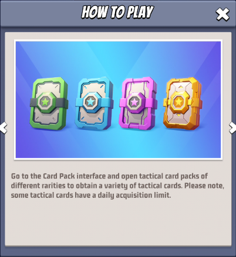The image size is (236, 257).
Task: Select the gold card pack
Action: [x=183, y=103]
